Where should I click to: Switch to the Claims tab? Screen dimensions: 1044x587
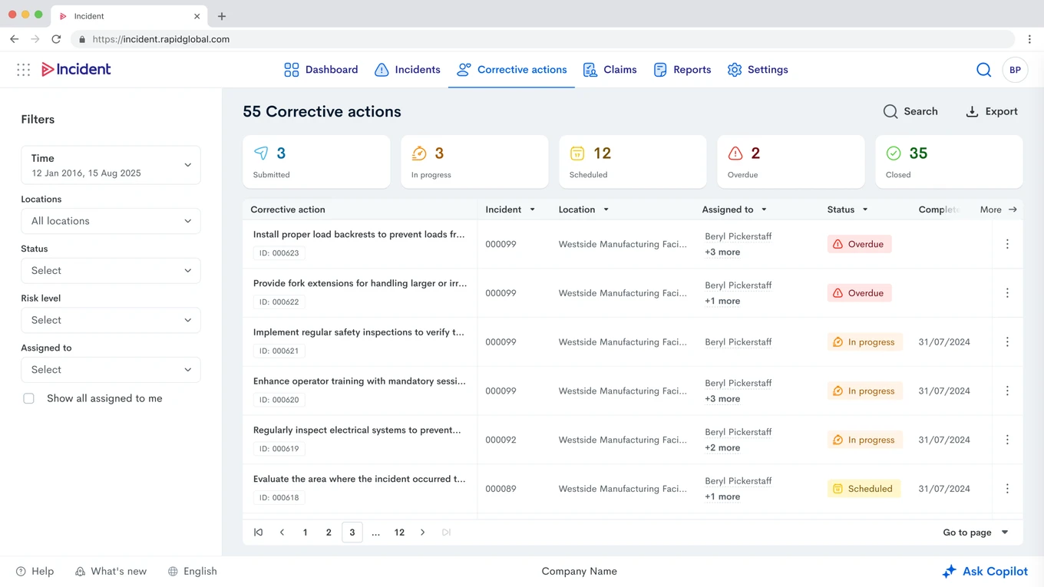click(x=610, y=70)
